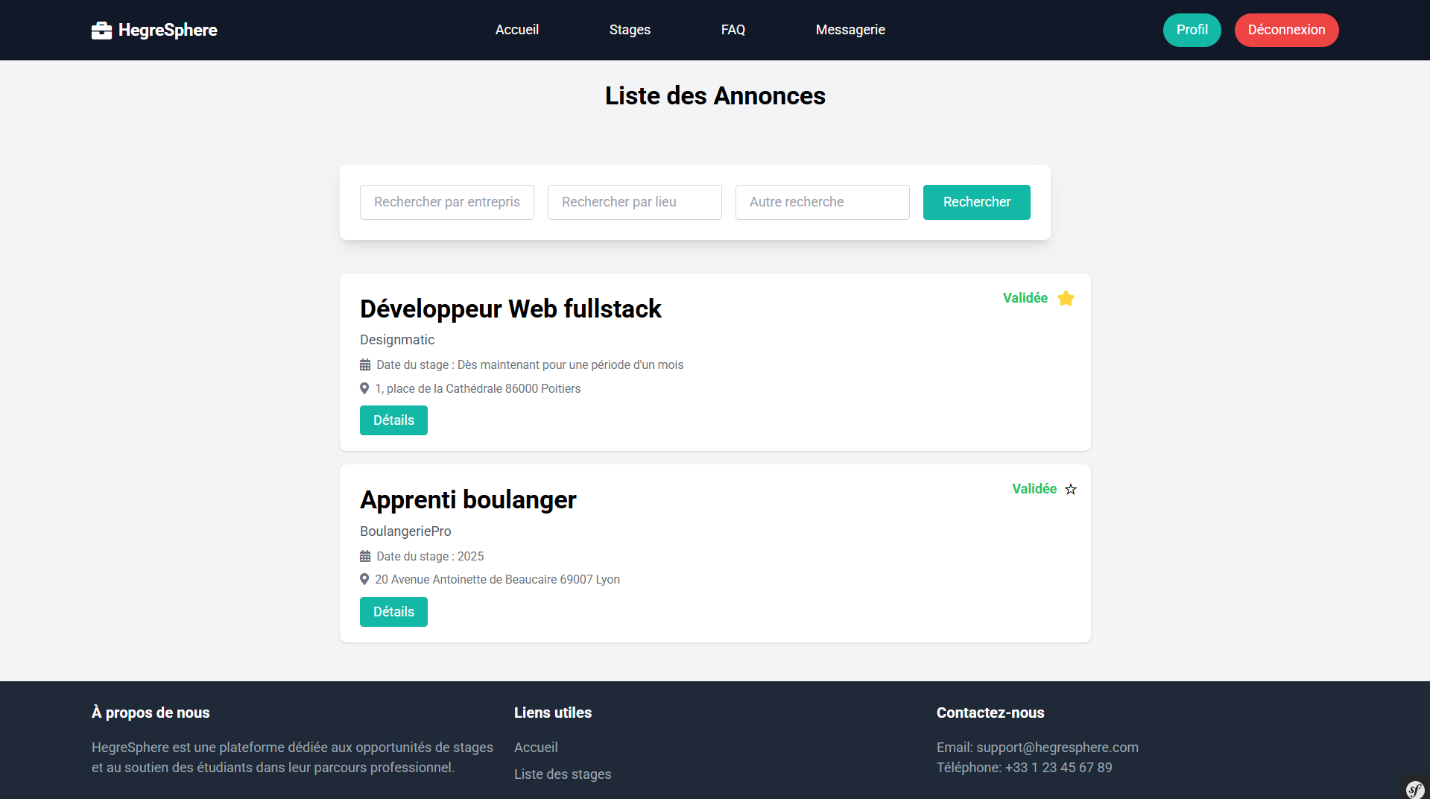Image resolution: width=1430 pixels, height=799 pixels.
Task: Go to Accueil in the top navigation
Action: click(x=516, y=30)
